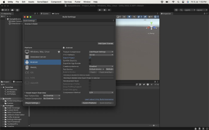Open Unity Cloud from the cloud icon
209x130 pixels.
click(x=12, y=10)
